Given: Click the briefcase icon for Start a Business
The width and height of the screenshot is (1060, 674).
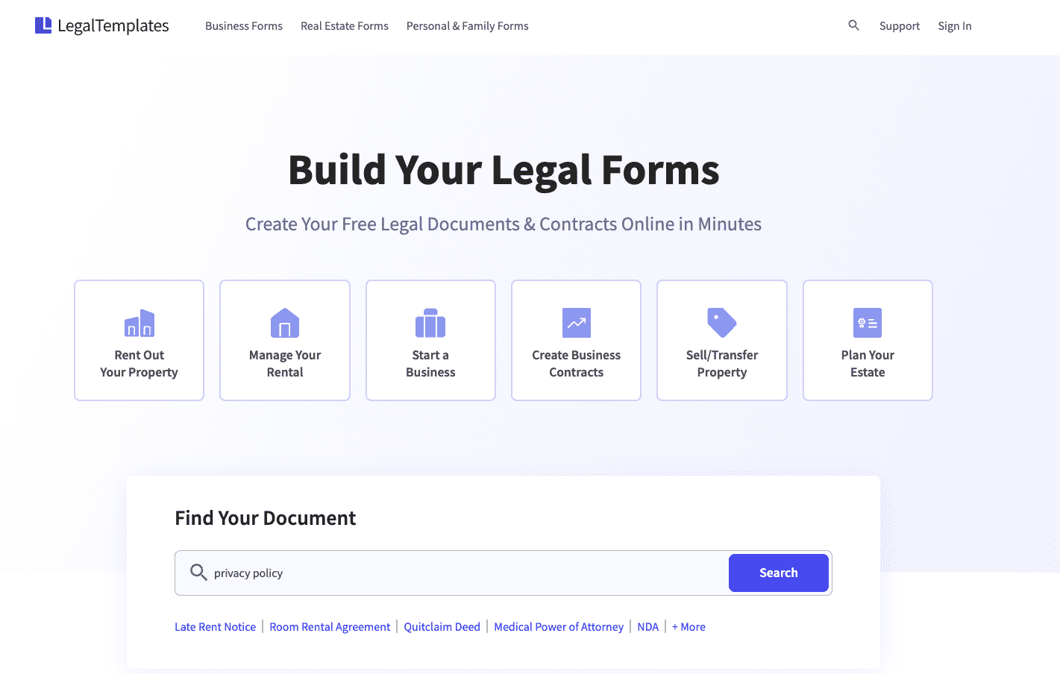Looking at the screenshot, I should click(x=430, y=323).
